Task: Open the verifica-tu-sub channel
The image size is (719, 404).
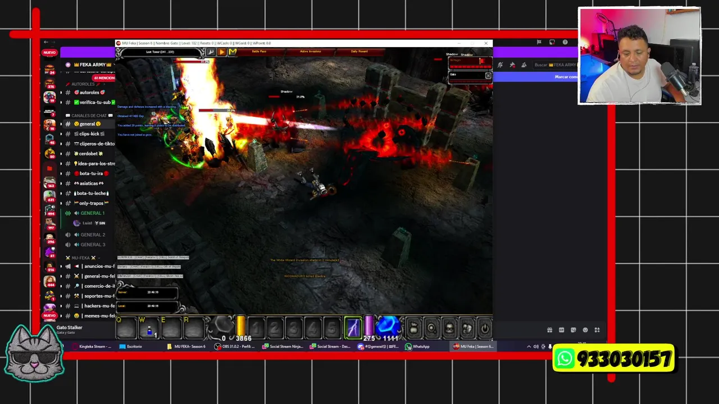Action: 89,102
